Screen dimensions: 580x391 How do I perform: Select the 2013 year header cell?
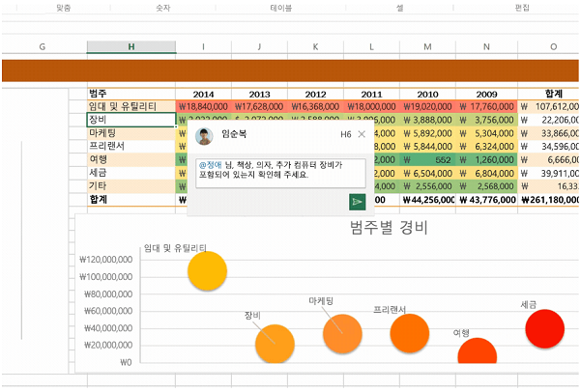pyautogui.click(x=259, y=95)
